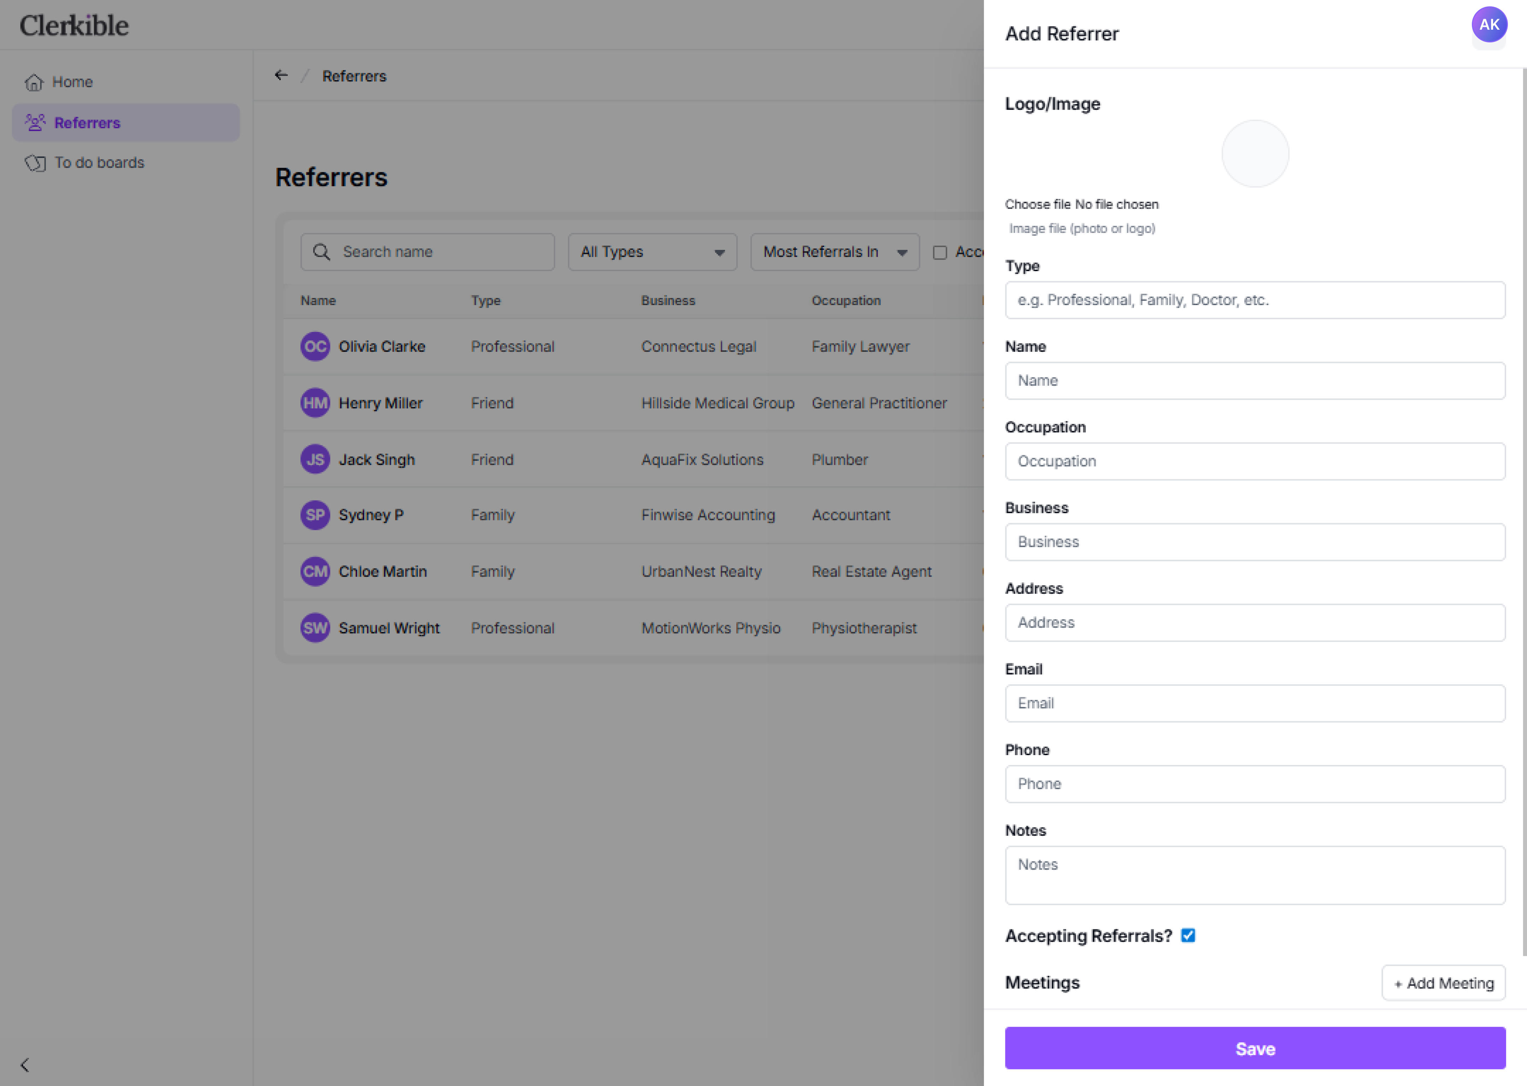The height and width of the screenshot is (1086, 1527).
Task: Expand the Most Referrals In dropdown
Action: pyautogui.click(x=834, y=251)
